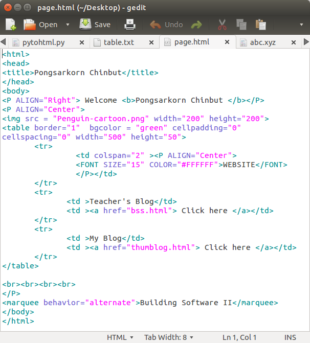Maximize the gedit window
The height and width of the screenshot is (343, 310).
click(x=27, y=8)
